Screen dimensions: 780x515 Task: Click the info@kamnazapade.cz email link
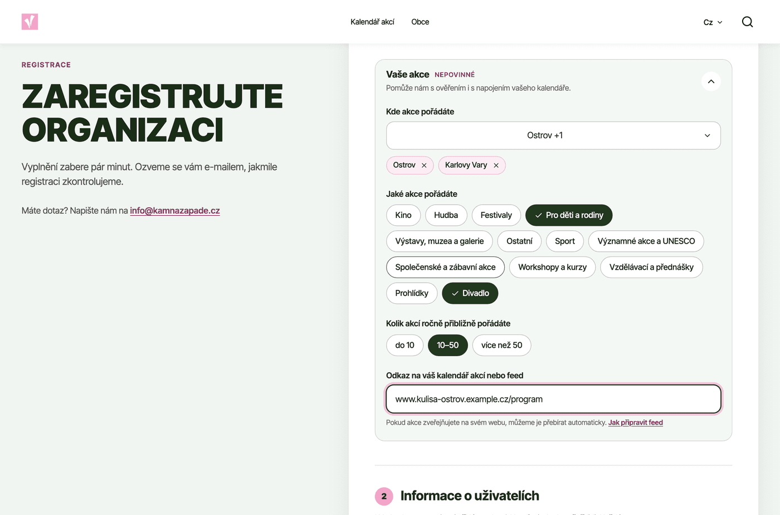(x=175, y=211)
